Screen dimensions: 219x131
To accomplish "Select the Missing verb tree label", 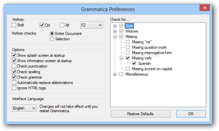I will pos(142,58).
